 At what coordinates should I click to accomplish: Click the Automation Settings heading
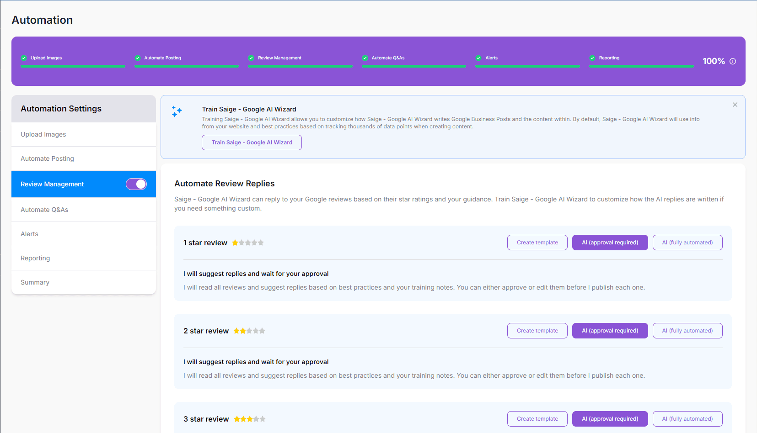61,109
